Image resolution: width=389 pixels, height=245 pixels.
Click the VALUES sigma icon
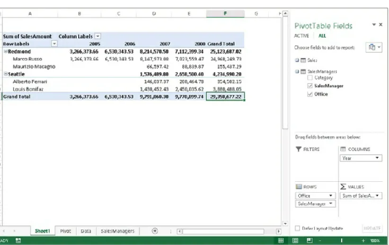(x=343, y=186)
